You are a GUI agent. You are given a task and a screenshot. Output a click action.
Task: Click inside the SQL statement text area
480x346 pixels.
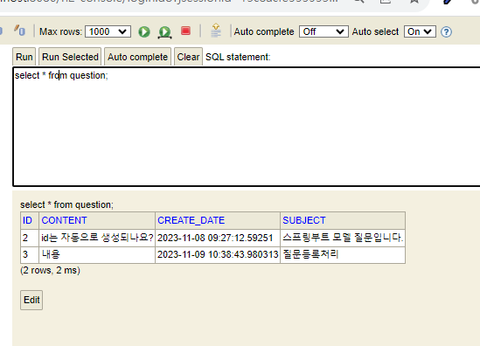tap(247, 127)
